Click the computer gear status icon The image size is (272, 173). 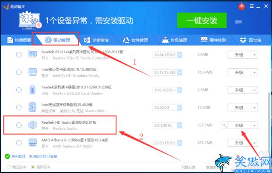(30, 20)
